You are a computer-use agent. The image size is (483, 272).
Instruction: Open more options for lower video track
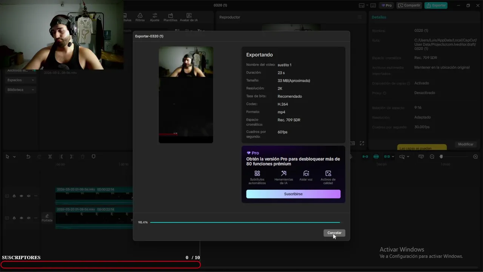coord(36,218)
